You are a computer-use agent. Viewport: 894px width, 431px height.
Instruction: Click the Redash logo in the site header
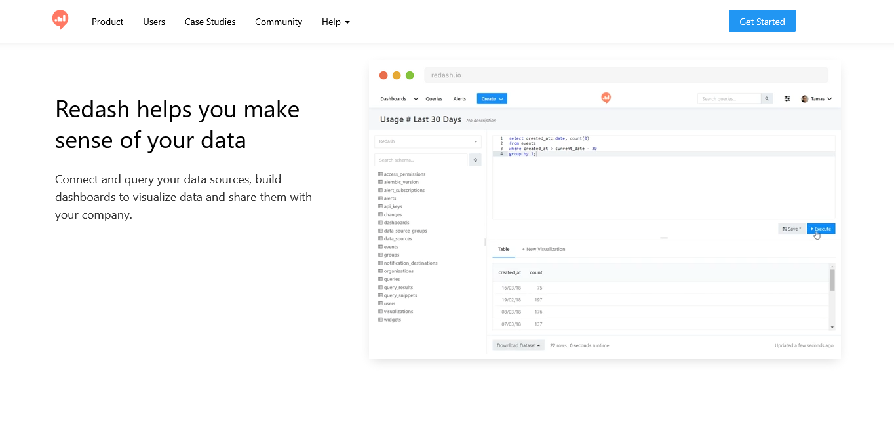coord(60,20)
